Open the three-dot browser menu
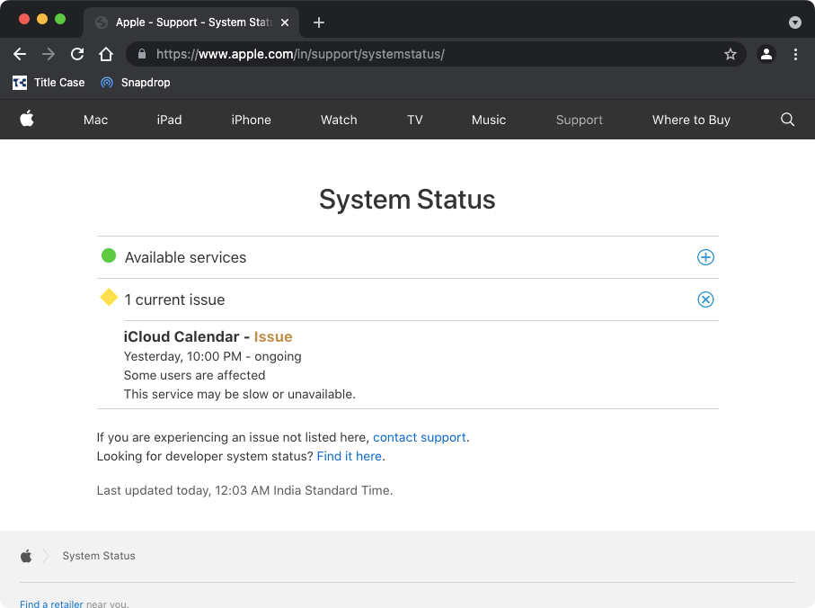The height and width of the screenshot is (608, 815). [795, 54]
